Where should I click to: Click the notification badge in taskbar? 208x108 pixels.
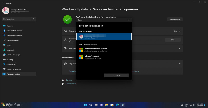(x=204, y=105)
